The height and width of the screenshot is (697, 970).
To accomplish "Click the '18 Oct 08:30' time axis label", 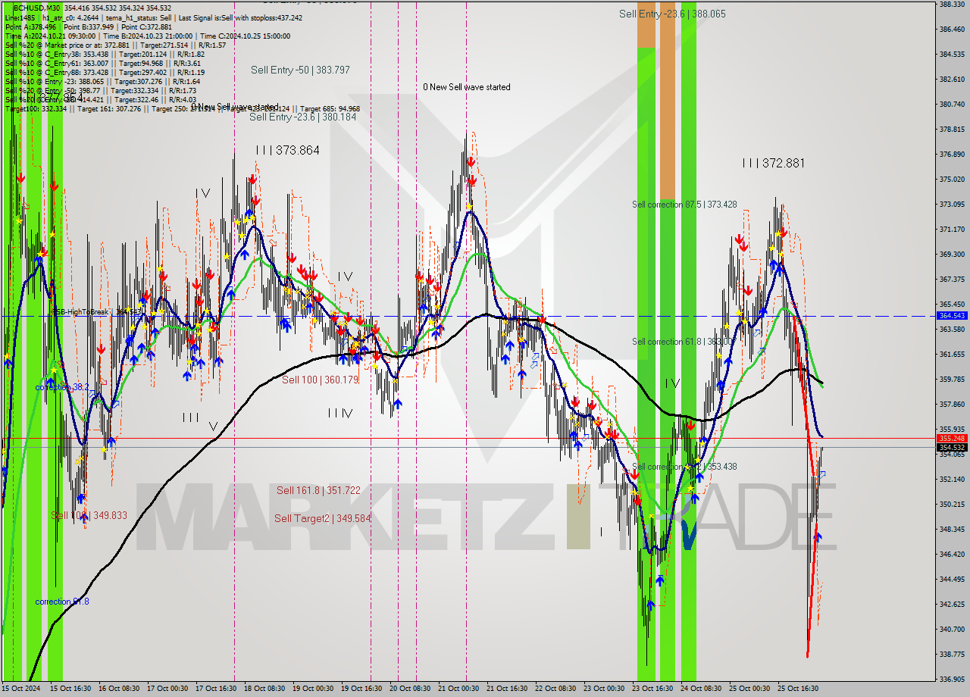I will pos(264,689).
